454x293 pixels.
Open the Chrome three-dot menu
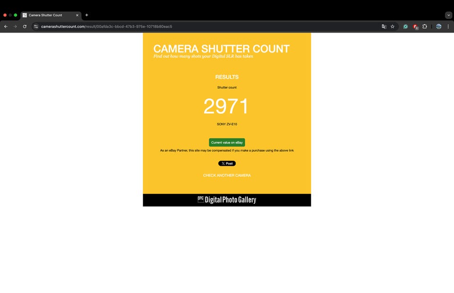coord(448,26)
